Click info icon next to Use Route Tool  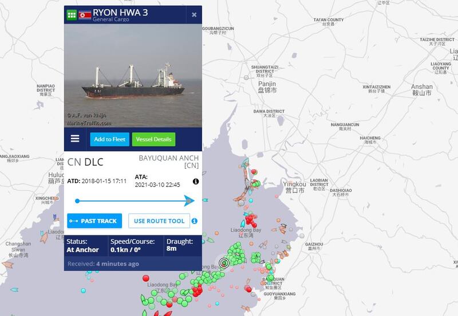[194, 221]
